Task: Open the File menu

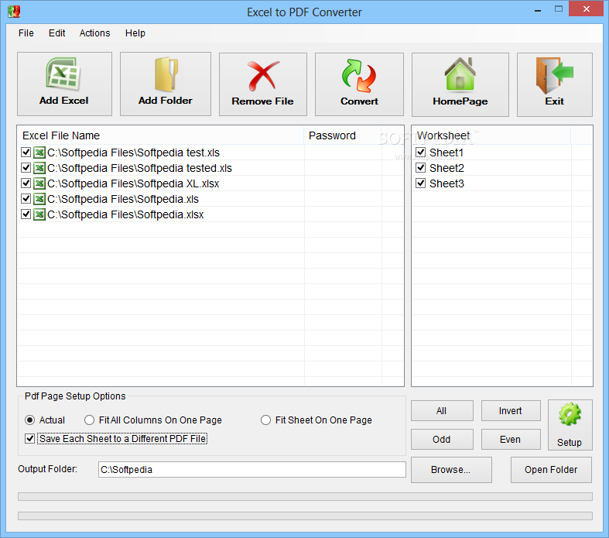Action: point(26,33)
